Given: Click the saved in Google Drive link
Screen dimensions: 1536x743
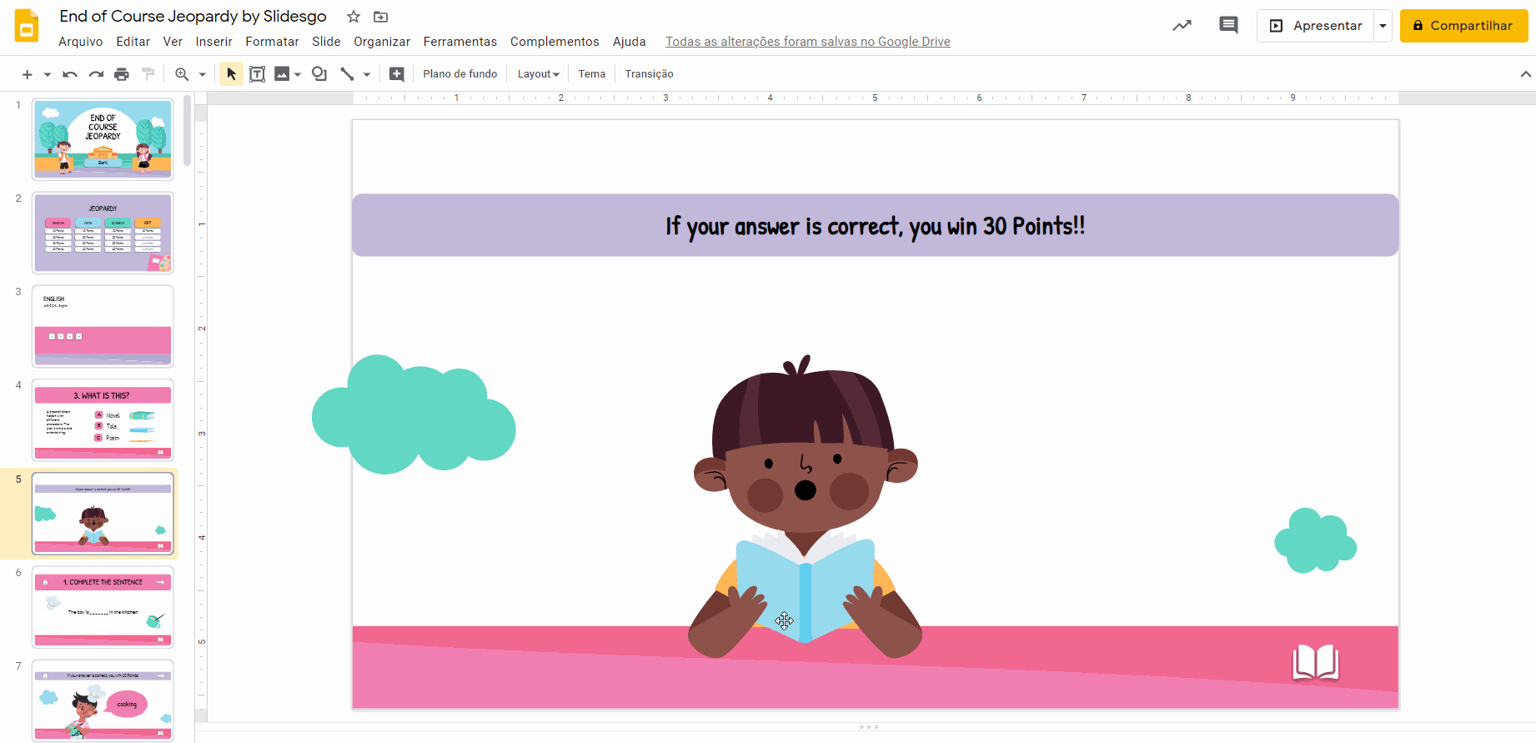Looking at the screenshot, I should 808,42.
